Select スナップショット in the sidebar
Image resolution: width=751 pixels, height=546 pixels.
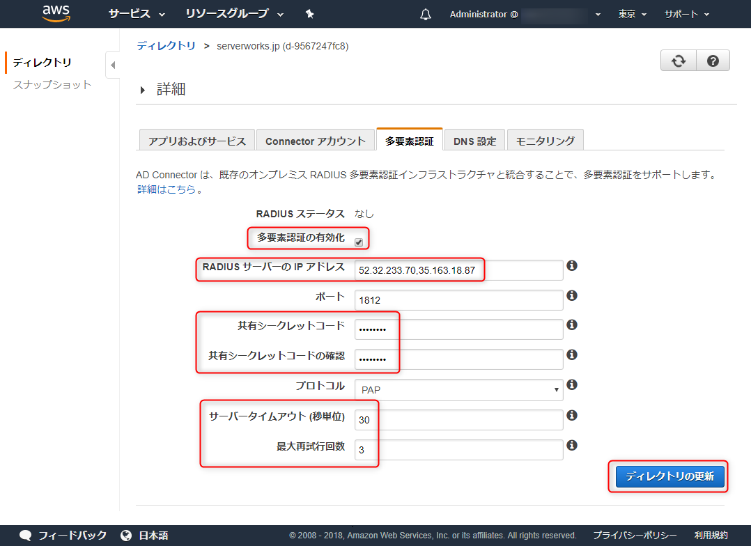[52, 85]
